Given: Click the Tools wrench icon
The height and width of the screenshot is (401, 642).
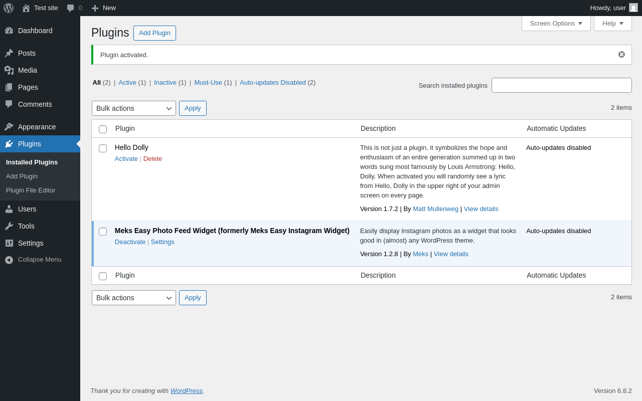Looking at the screenshot, I should [9, 226].
